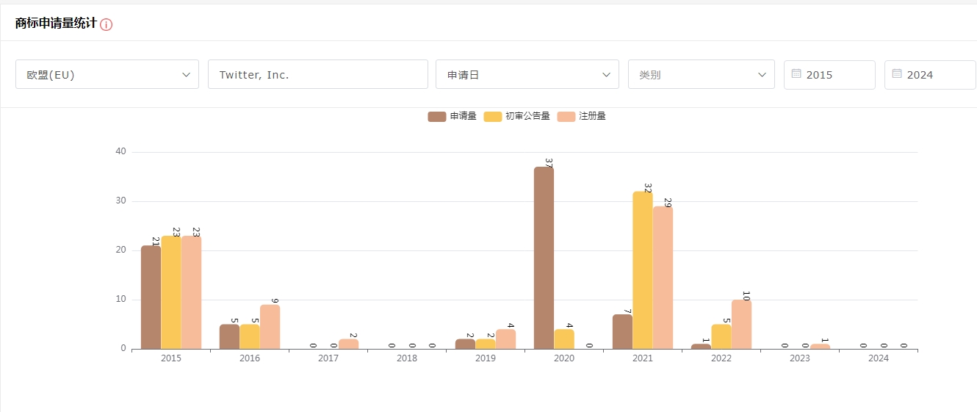
Task: Click the yellow 初审公告量 legend swatch
Action: [x=492, y=116]
